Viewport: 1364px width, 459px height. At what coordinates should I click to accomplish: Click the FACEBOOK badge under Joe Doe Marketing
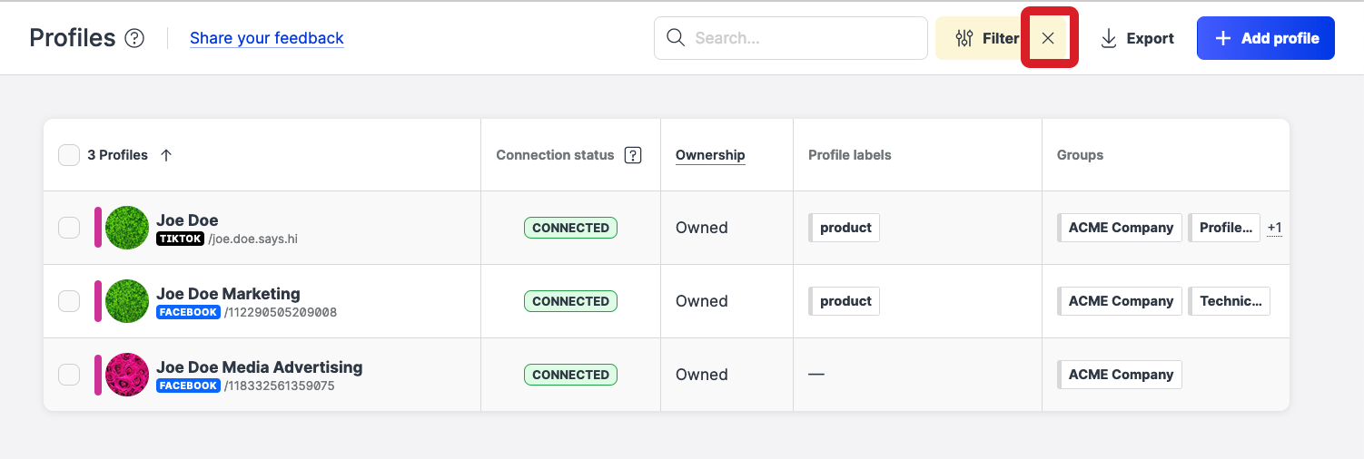[189, 312]
